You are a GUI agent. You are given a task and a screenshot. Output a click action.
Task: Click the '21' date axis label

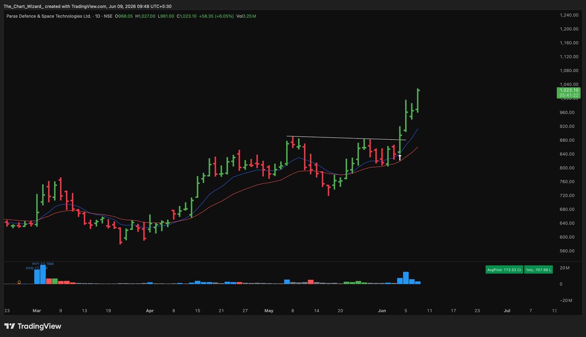point(221,310)
